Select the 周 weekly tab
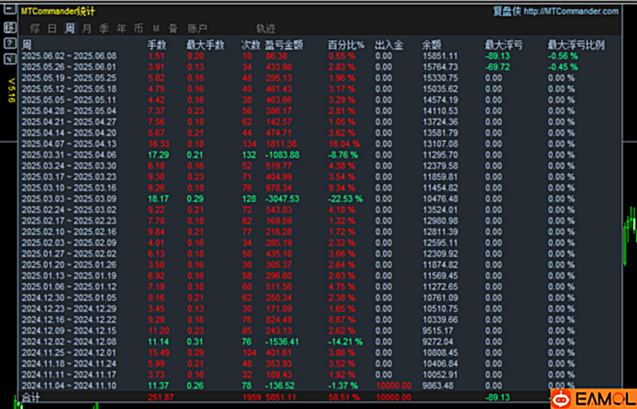The height and width of the screenshot is (409, 637). click(70, 28)
